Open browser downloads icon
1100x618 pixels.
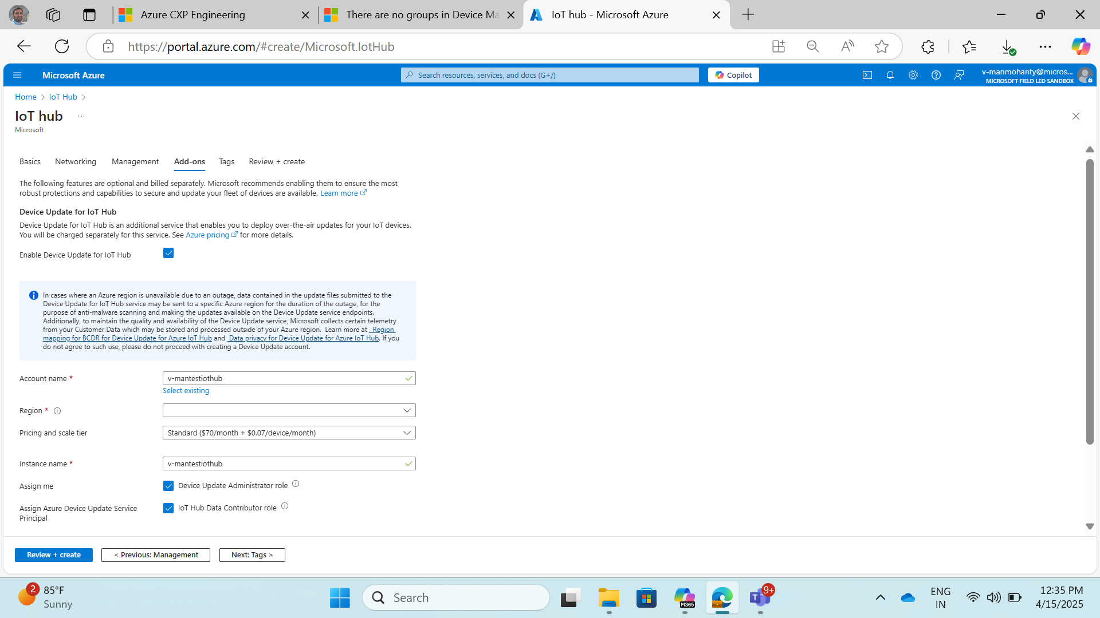(x=1008, y=47)
